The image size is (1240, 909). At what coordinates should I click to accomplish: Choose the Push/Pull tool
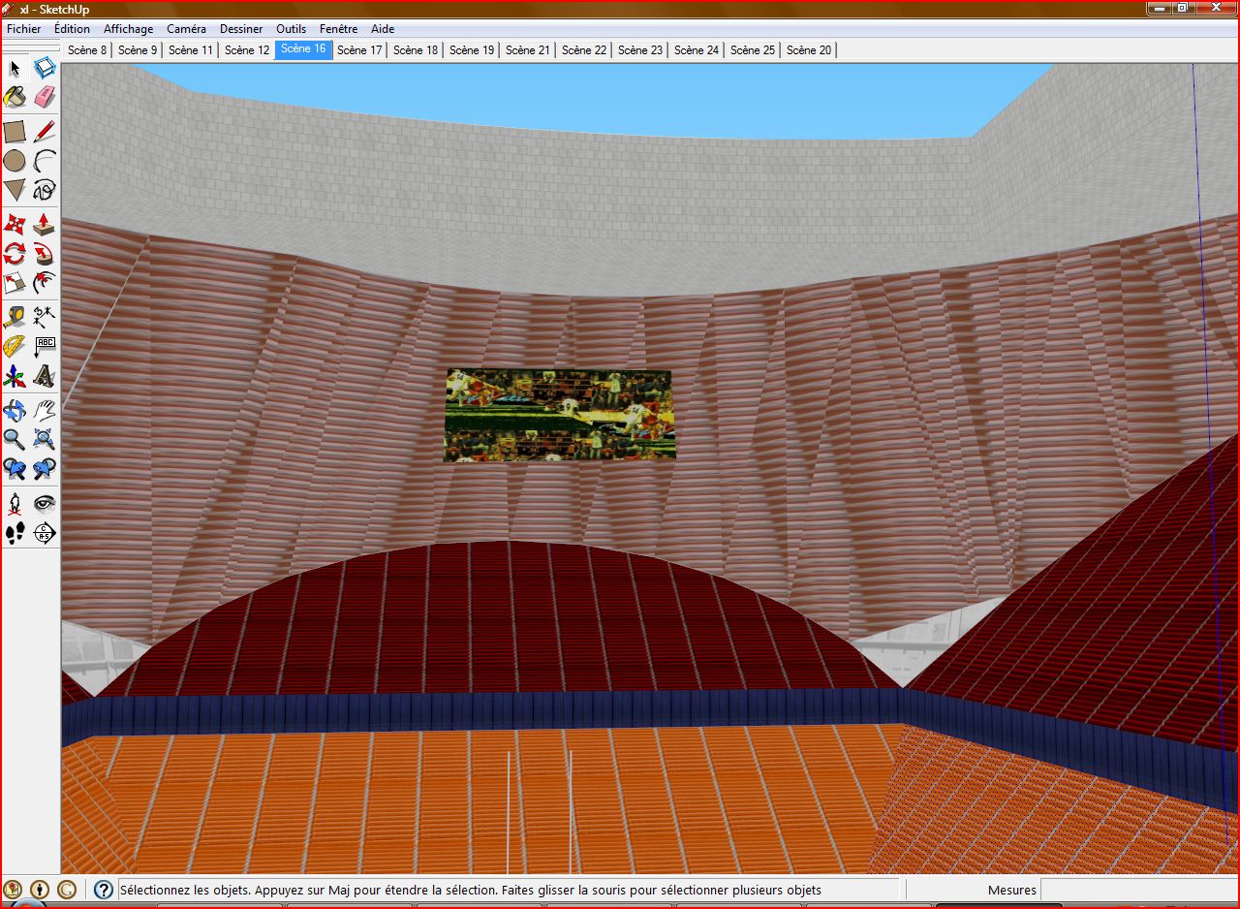pos(45,225)
